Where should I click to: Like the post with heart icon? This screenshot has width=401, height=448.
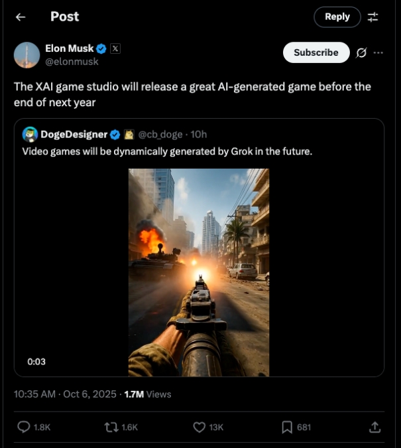coord(199,427)
